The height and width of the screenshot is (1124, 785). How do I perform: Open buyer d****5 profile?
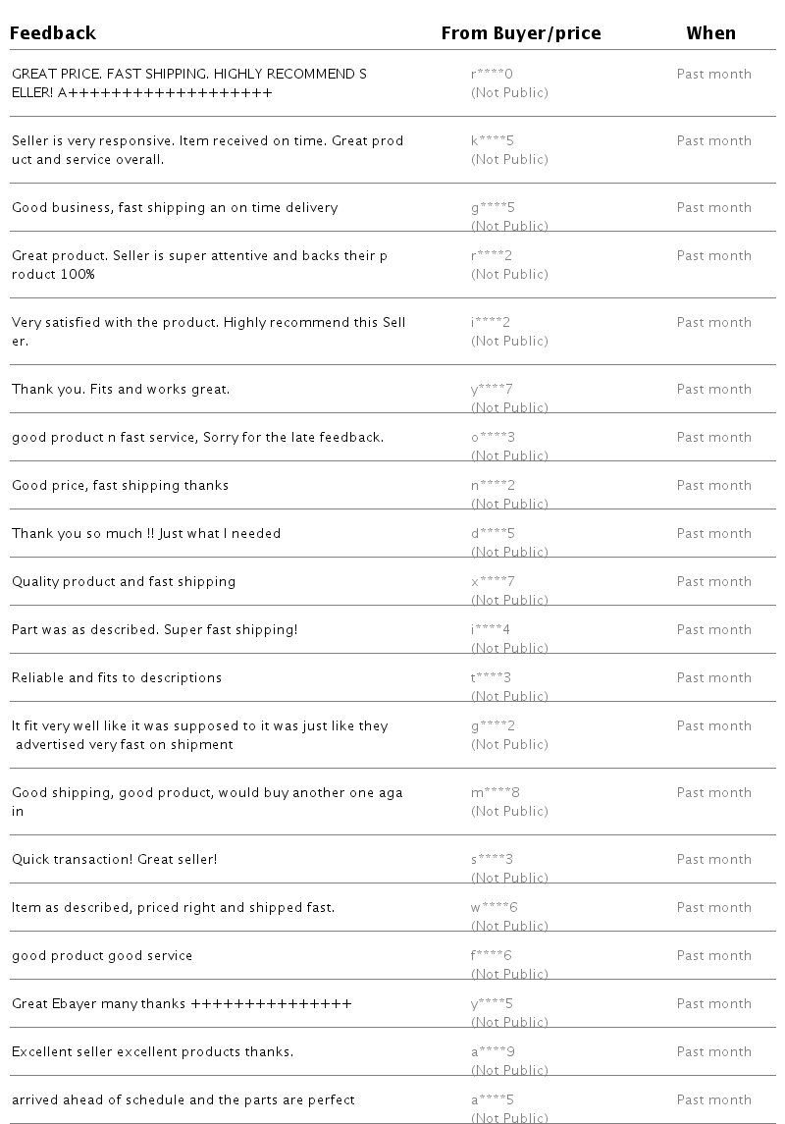tap(492, 534)
